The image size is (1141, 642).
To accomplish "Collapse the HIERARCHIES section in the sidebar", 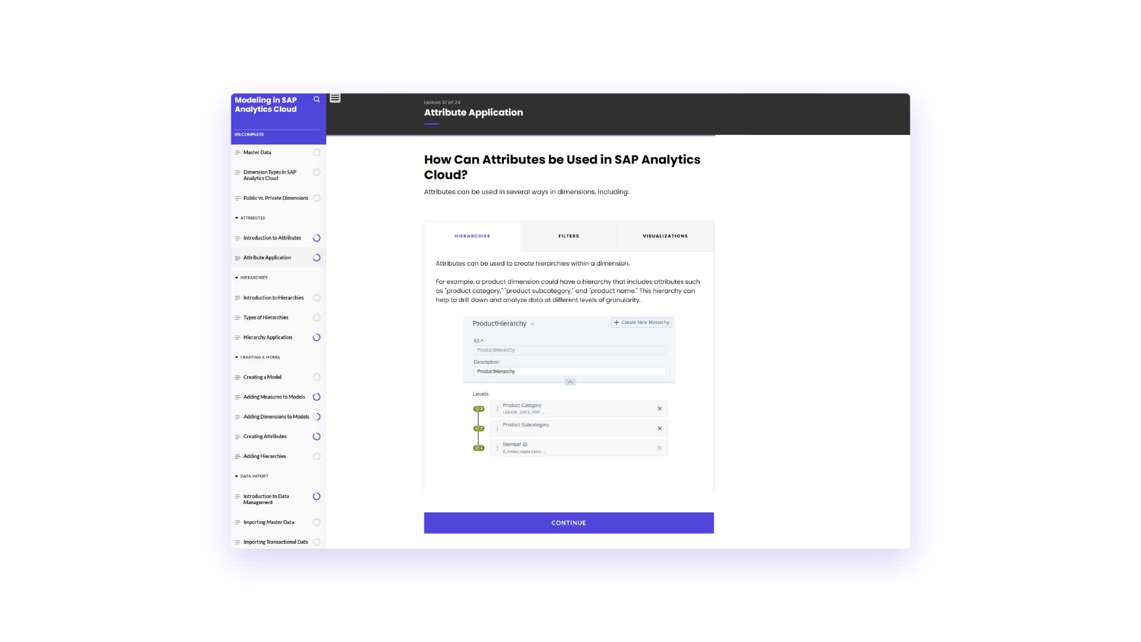I will pos(237,278).
